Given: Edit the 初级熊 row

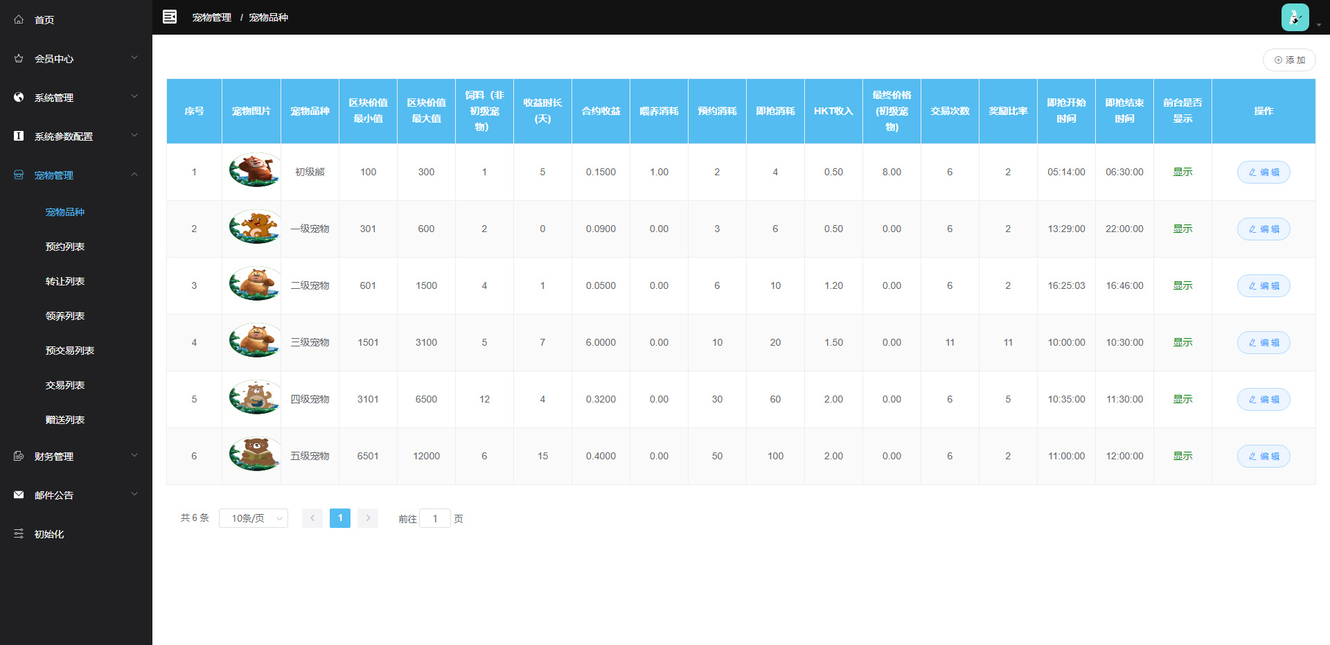Looking at the screenshot, I should coord(1263,173).
